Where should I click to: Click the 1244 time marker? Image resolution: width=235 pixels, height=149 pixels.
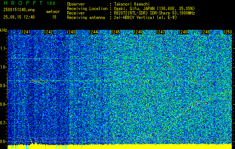93,32
